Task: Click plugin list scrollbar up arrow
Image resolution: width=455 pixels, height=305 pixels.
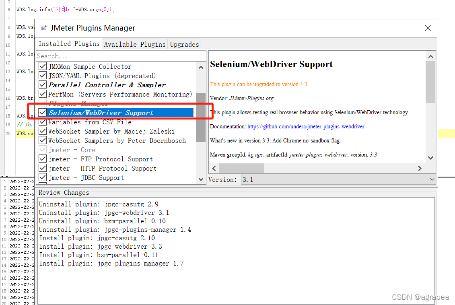Action: pyautogui.click(x=201, y=67)
